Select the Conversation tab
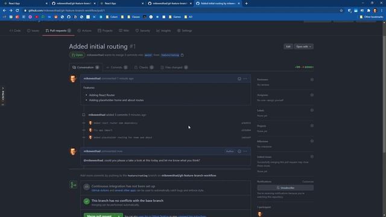The image size is (386, 217). (86, 68)
